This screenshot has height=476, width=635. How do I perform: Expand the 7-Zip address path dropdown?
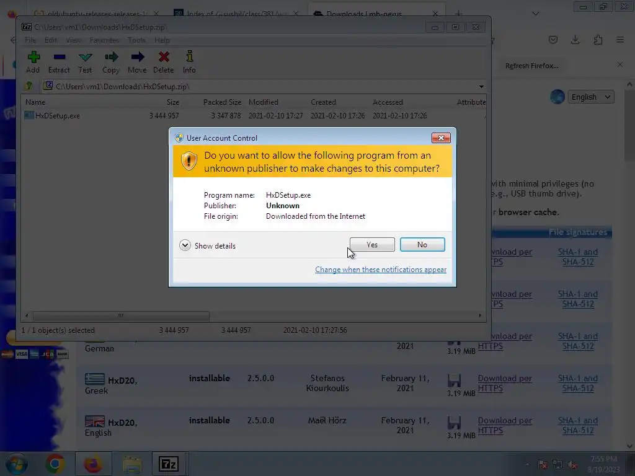pyautogui.click(x=481, y=87)
